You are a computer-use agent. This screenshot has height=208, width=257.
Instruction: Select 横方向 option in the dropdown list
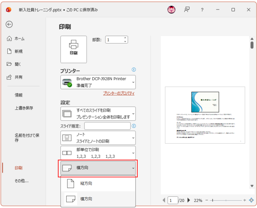[98, 199]
